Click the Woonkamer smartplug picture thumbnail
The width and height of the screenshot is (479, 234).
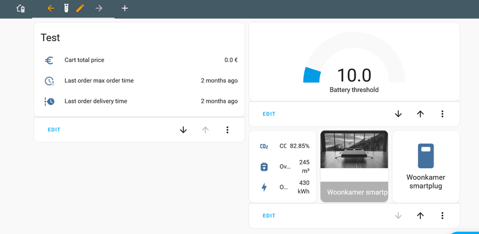354,149
